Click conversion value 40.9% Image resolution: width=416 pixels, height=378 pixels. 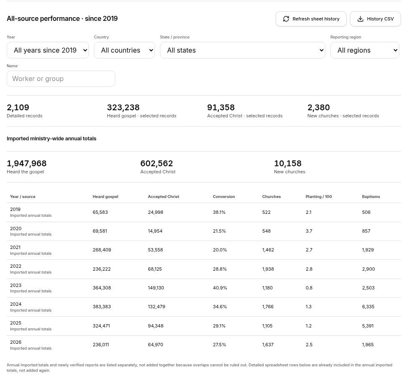coord(220,288)
